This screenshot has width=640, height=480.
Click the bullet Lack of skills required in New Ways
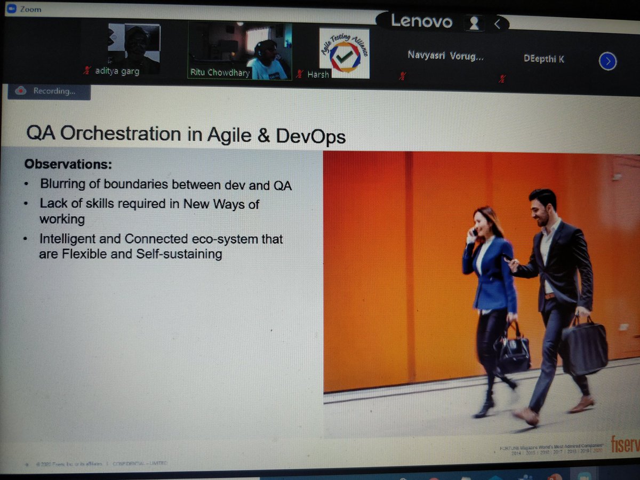(x=149, y=211)
